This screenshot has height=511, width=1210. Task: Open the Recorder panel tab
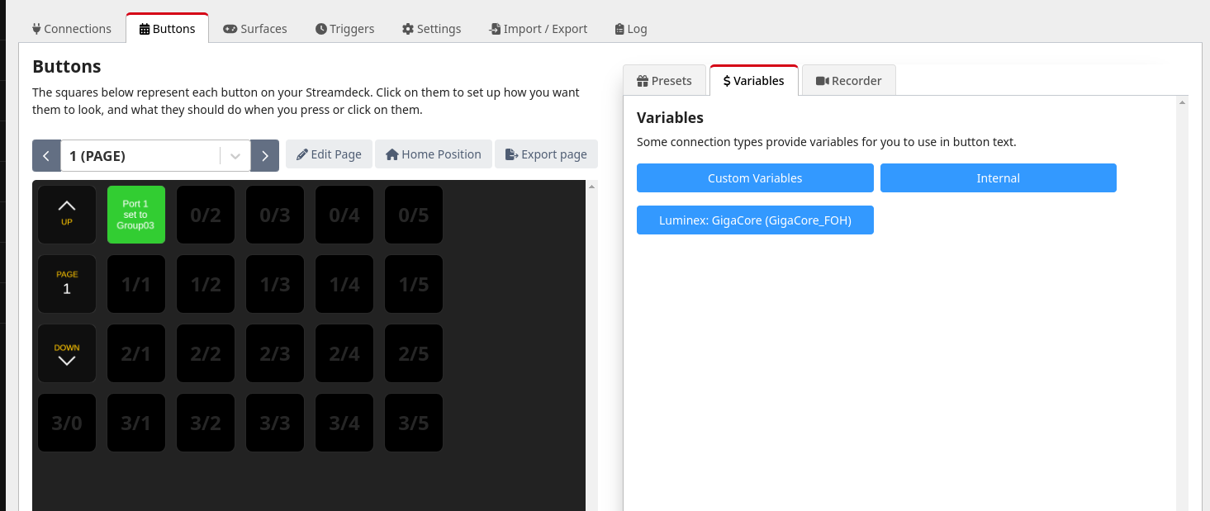pyautogui.click(x=848, y=81)
